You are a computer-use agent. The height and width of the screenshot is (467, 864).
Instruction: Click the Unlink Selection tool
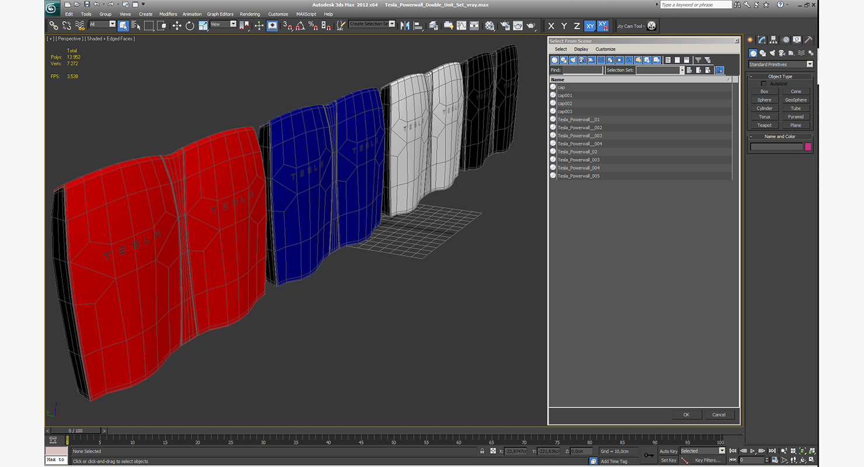[x=66, y=26]
